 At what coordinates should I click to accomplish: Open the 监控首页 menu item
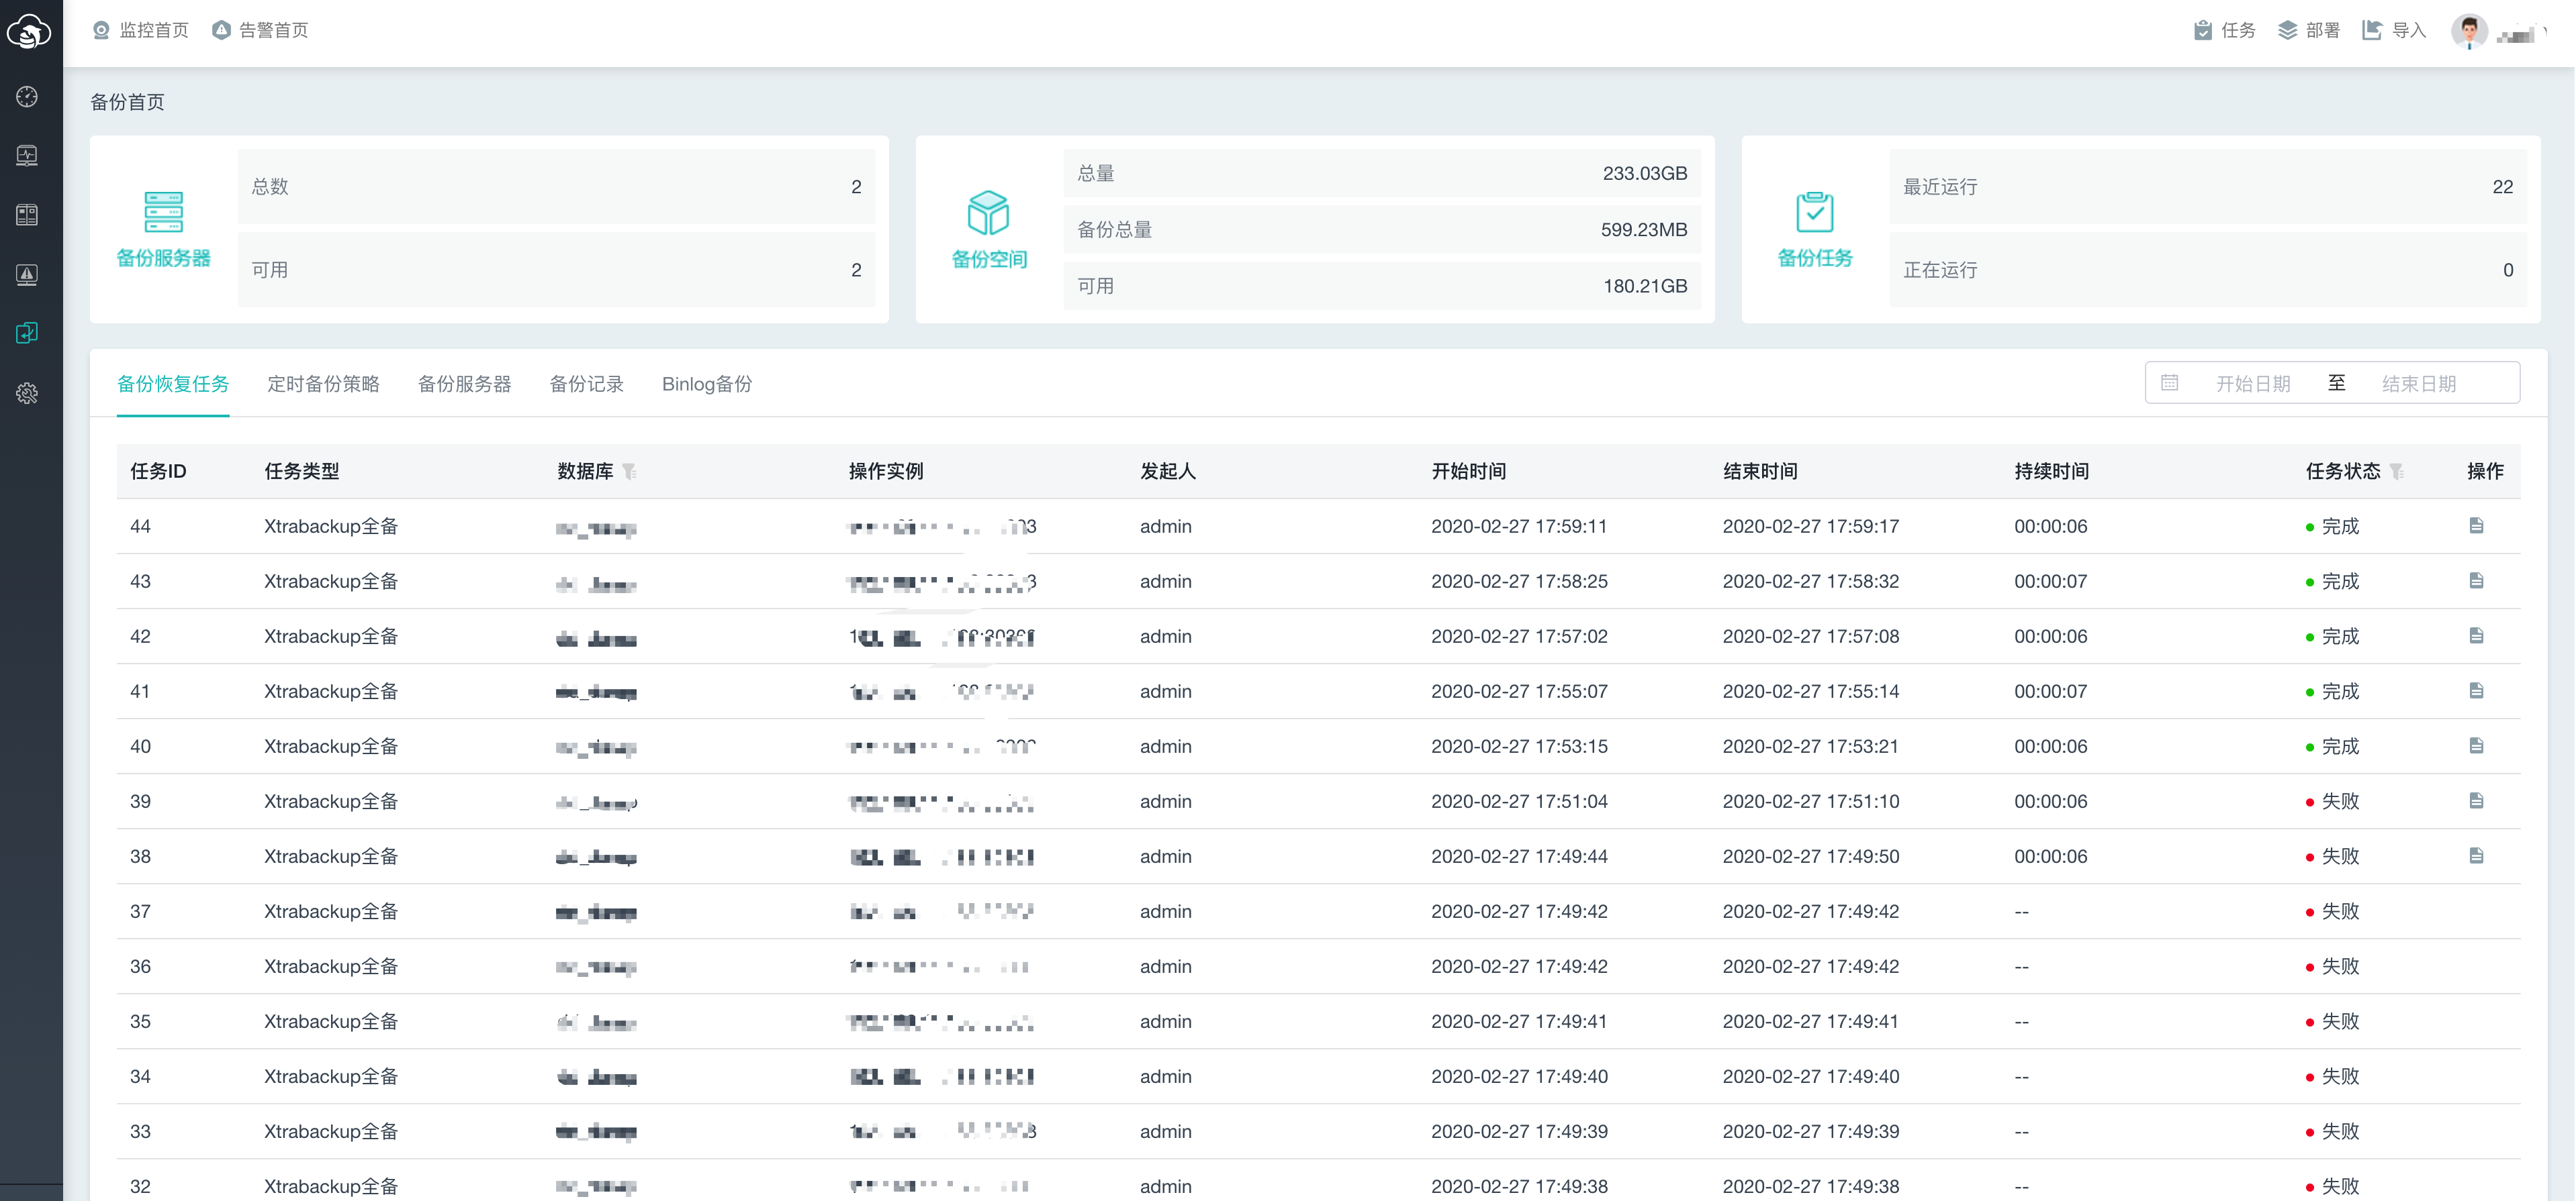point(139,30)
